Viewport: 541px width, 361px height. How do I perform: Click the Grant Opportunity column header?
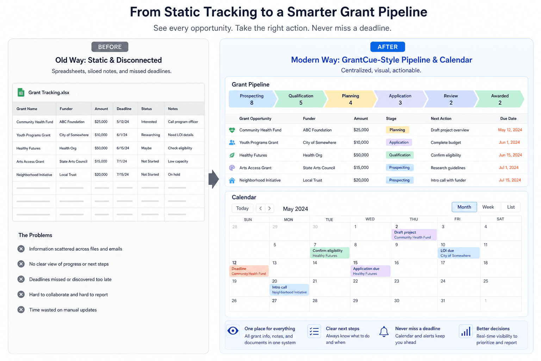(255, 118)
